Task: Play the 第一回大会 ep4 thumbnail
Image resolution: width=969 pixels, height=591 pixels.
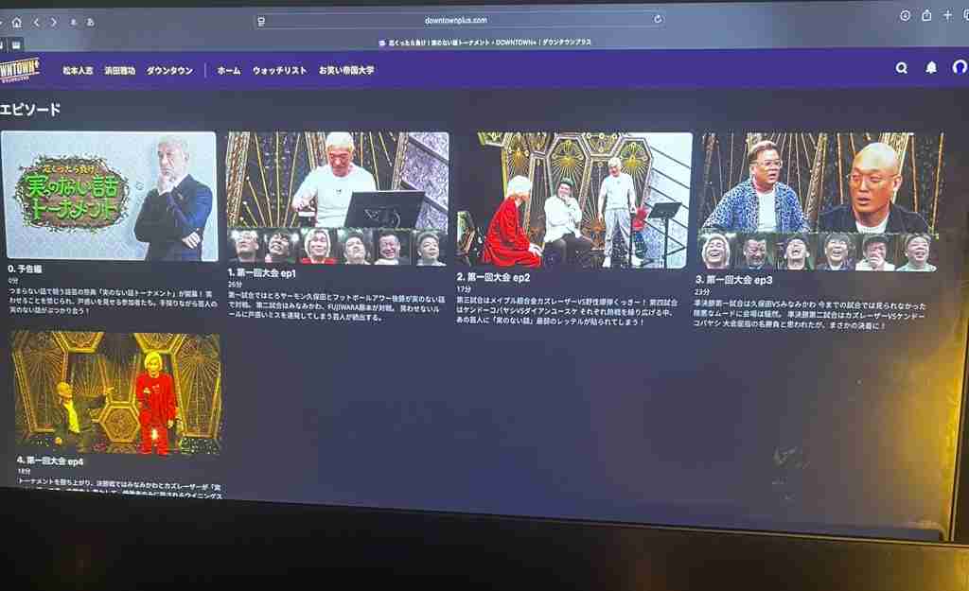Action: click(x=116, y=392)
